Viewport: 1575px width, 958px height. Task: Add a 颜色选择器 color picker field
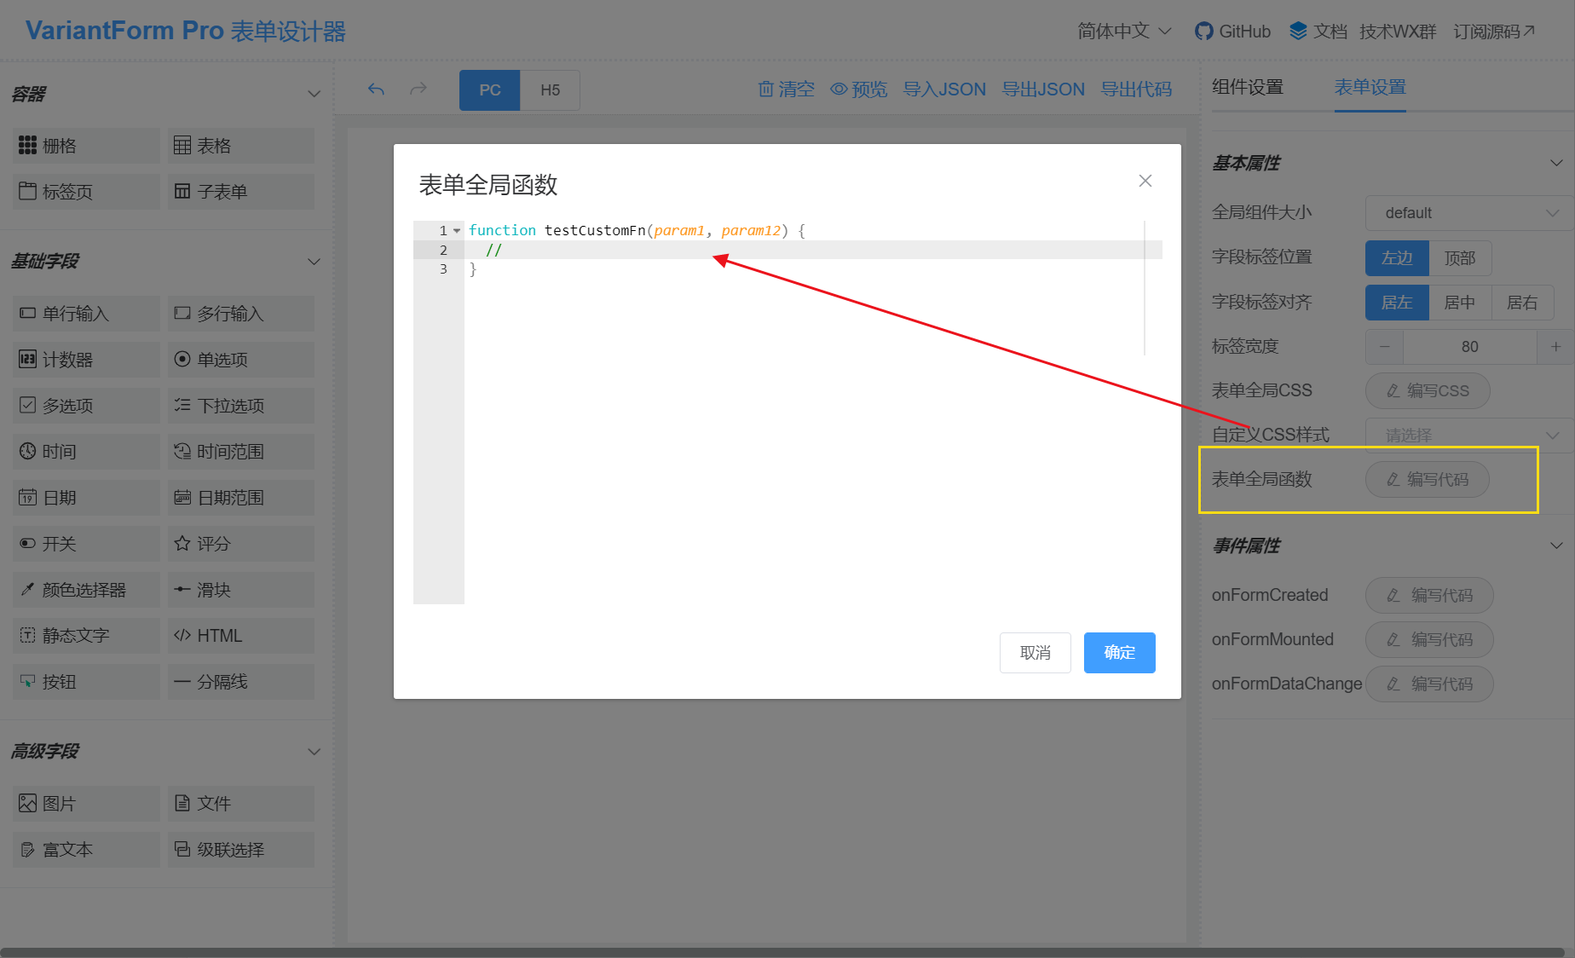pos(87,590)
